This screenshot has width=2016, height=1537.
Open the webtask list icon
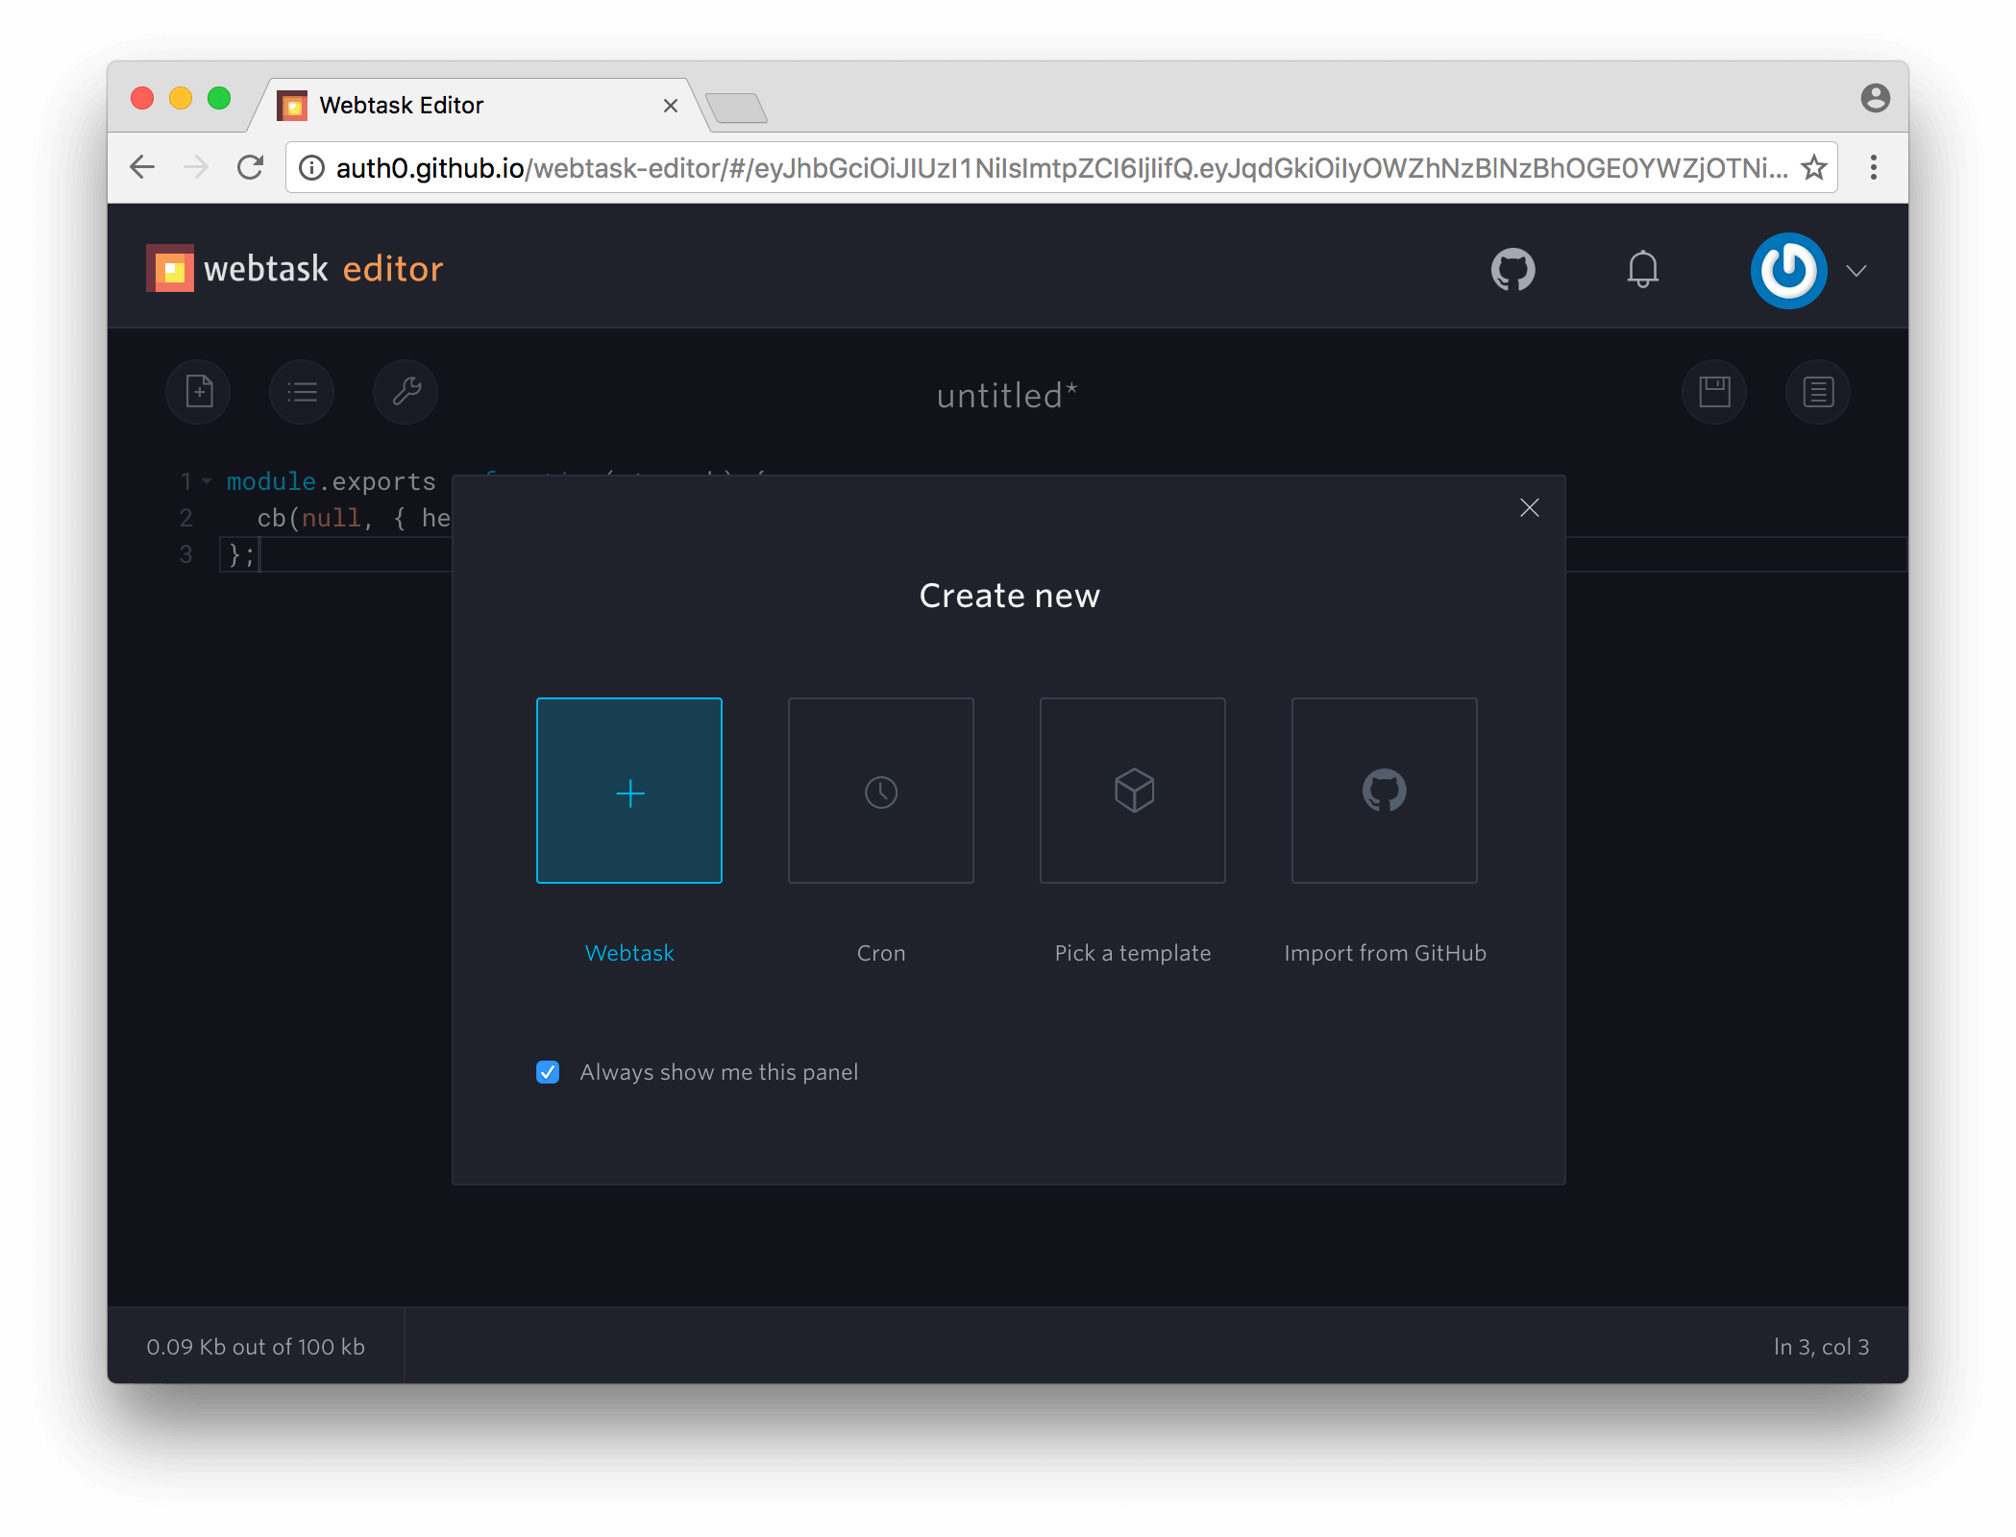pos(302,392)
